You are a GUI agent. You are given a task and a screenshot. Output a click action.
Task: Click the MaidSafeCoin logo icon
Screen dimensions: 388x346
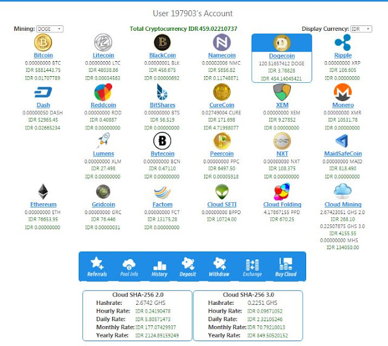342,141
